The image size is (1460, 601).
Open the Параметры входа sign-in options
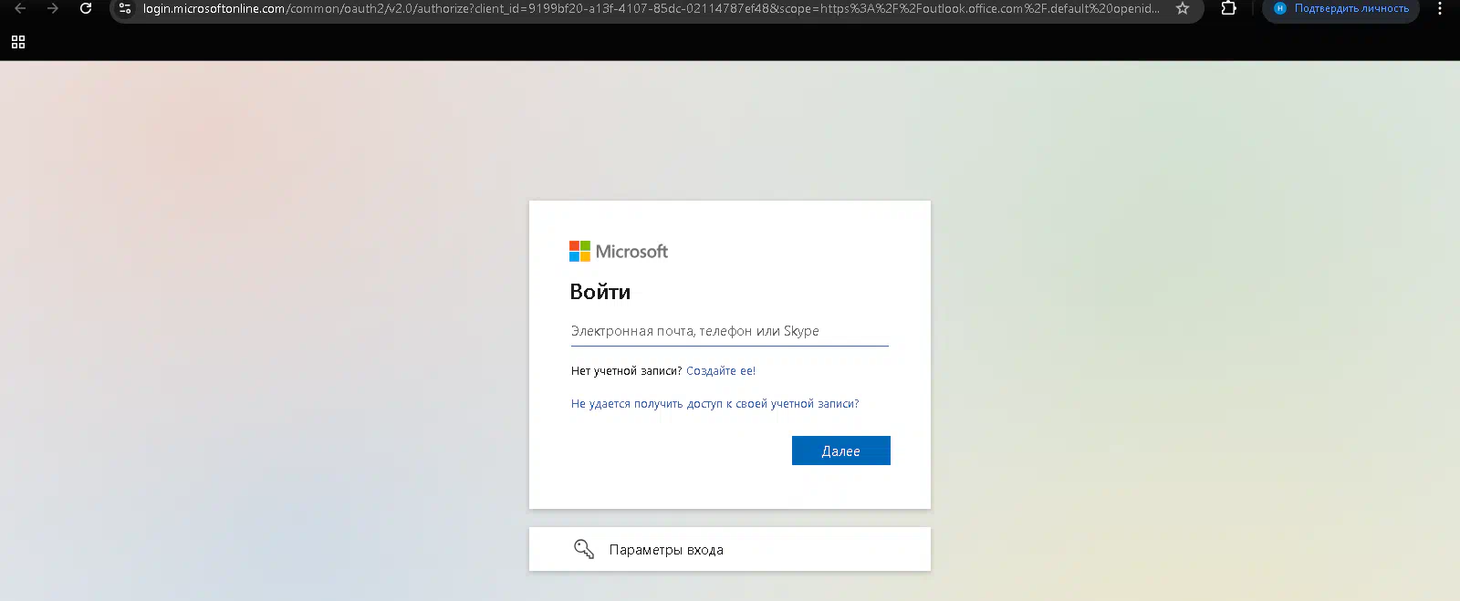point(730,549)
